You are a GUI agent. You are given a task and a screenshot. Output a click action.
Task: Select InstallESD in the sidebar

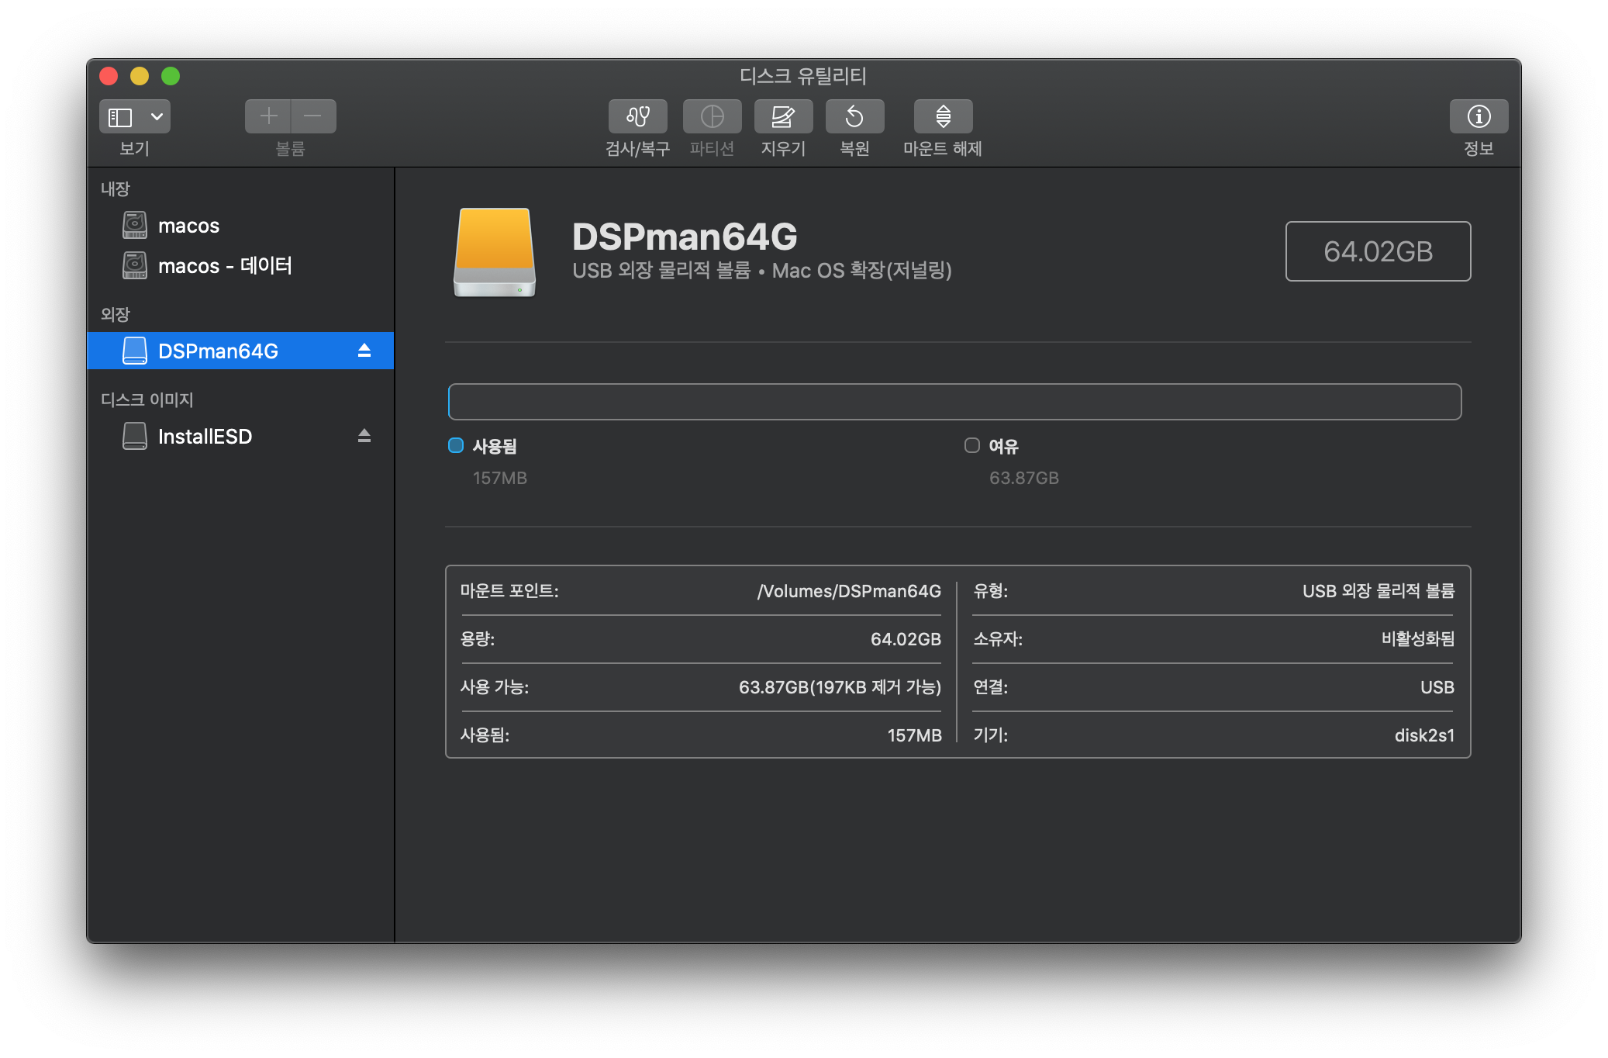click(x=205, y=437)
